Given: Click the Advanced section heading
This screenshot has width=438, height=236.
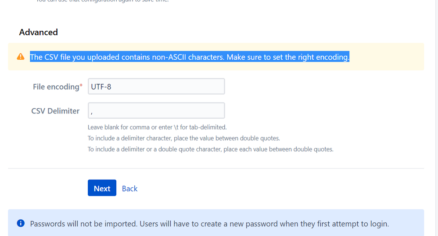Looking at the screenshot, I should [x=39, y=32].
